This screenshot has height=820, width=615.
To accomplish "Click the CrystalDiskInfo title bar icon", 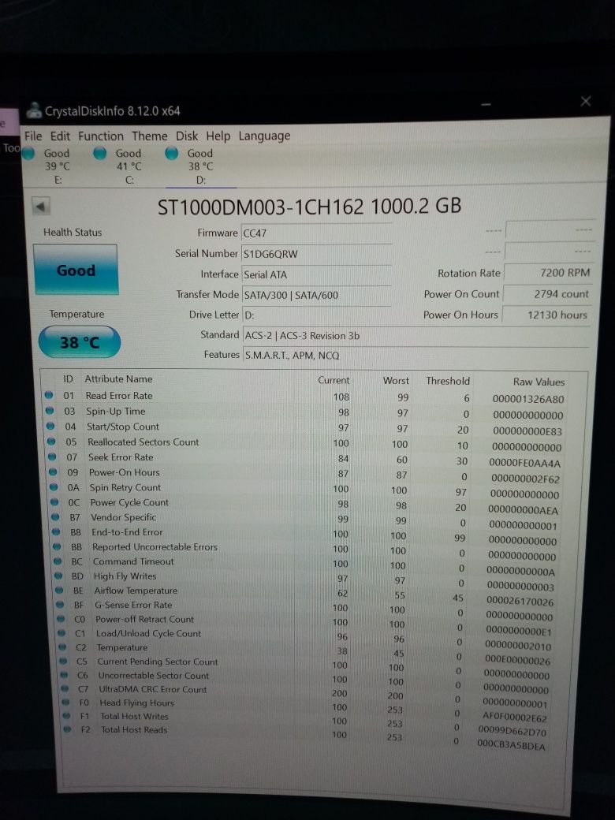I will pos(35,110).
